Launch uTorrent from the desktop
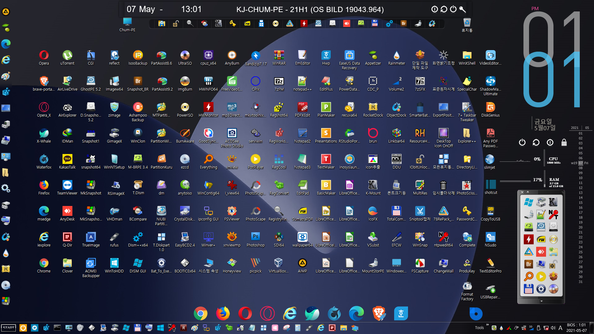 point(67,58)
